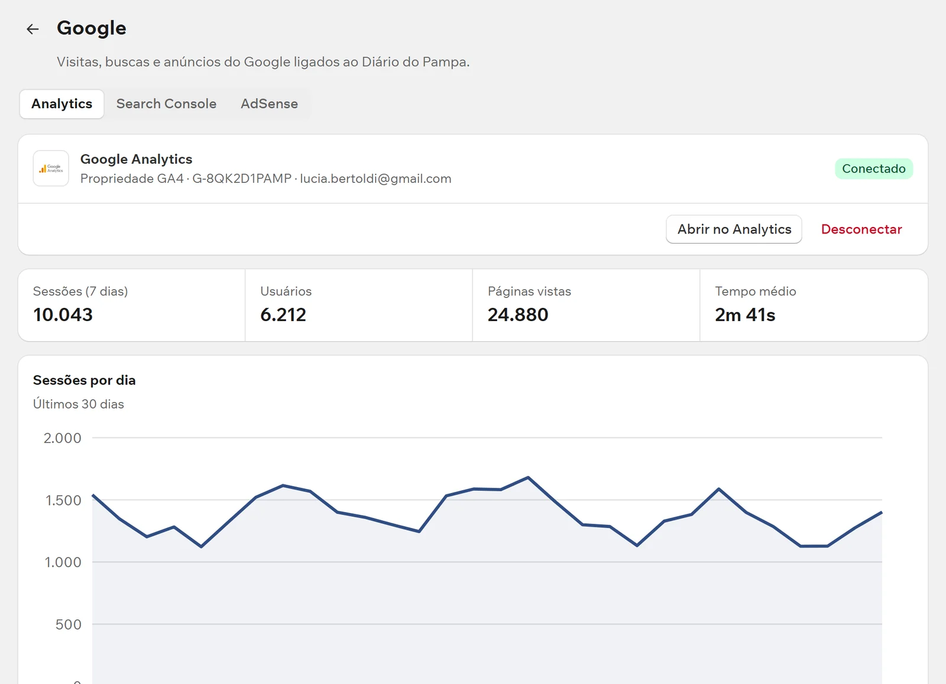Click the Sessões por dia chart title
Image resolution: width=946 pixels, height=684 pixels.
point(85,380)
